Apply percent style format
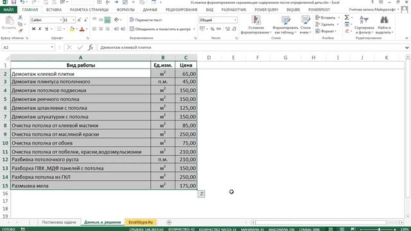 point(213,29)
